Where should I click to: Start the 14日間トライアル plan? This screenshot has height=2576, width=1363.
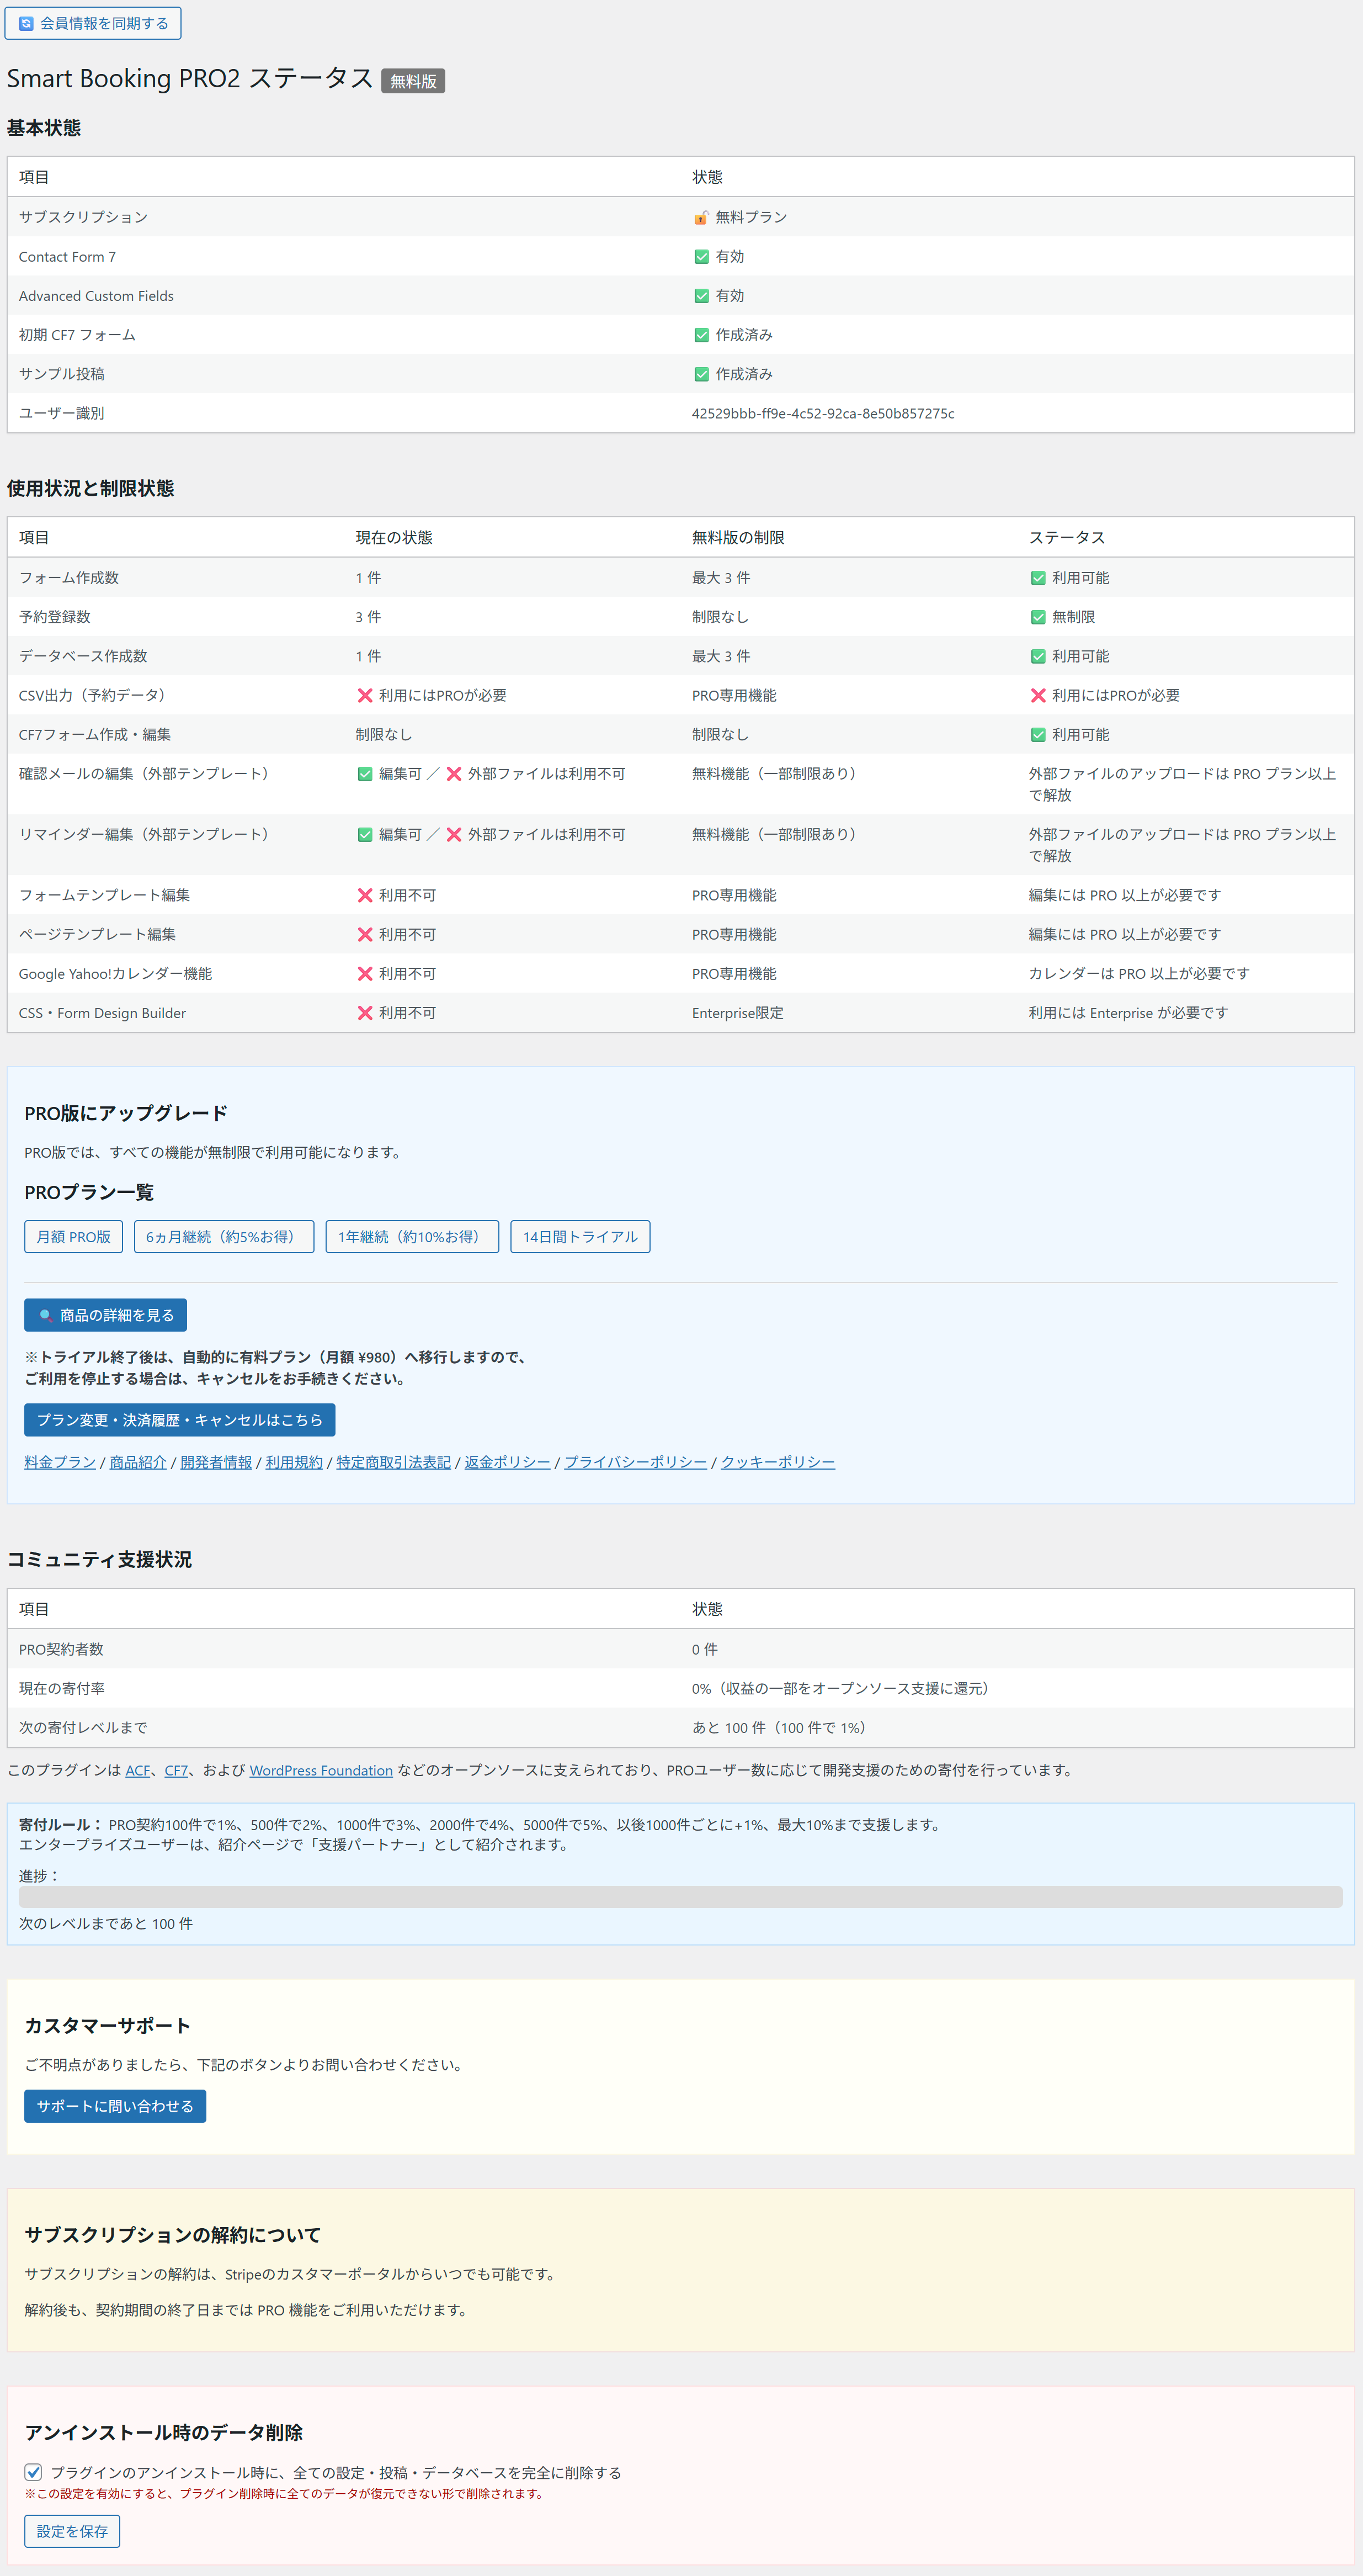click(579, 1236)
